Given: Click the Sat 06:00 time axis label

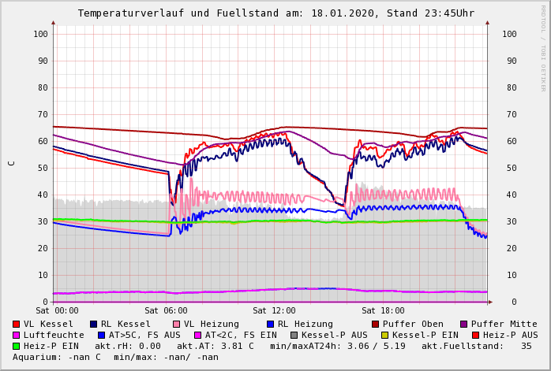Looking at the screenshot, I should coord(166,311).
